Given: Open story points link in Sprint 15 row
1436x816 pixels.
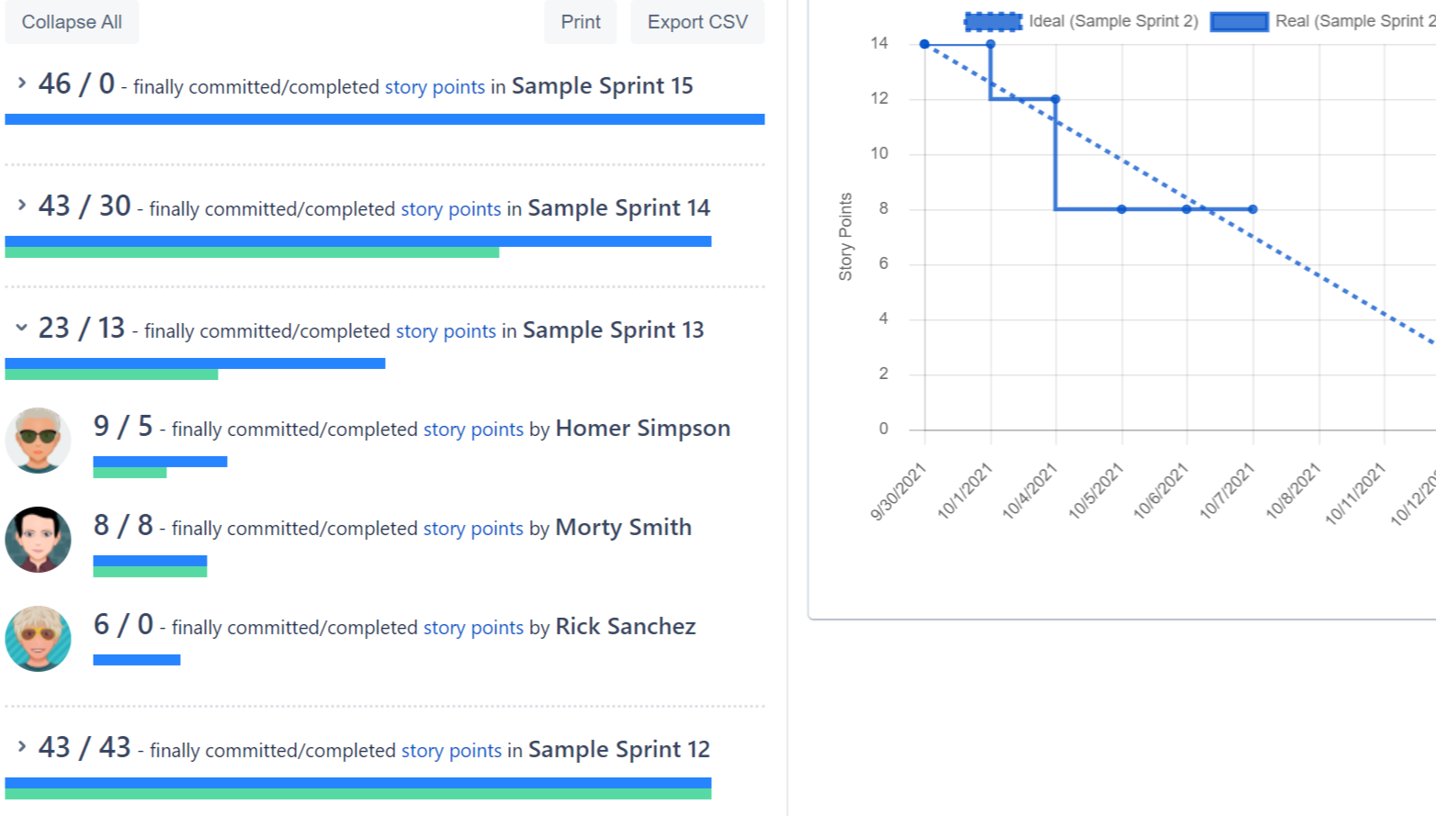Looking at the screenshot, I should tap(435, 87).
